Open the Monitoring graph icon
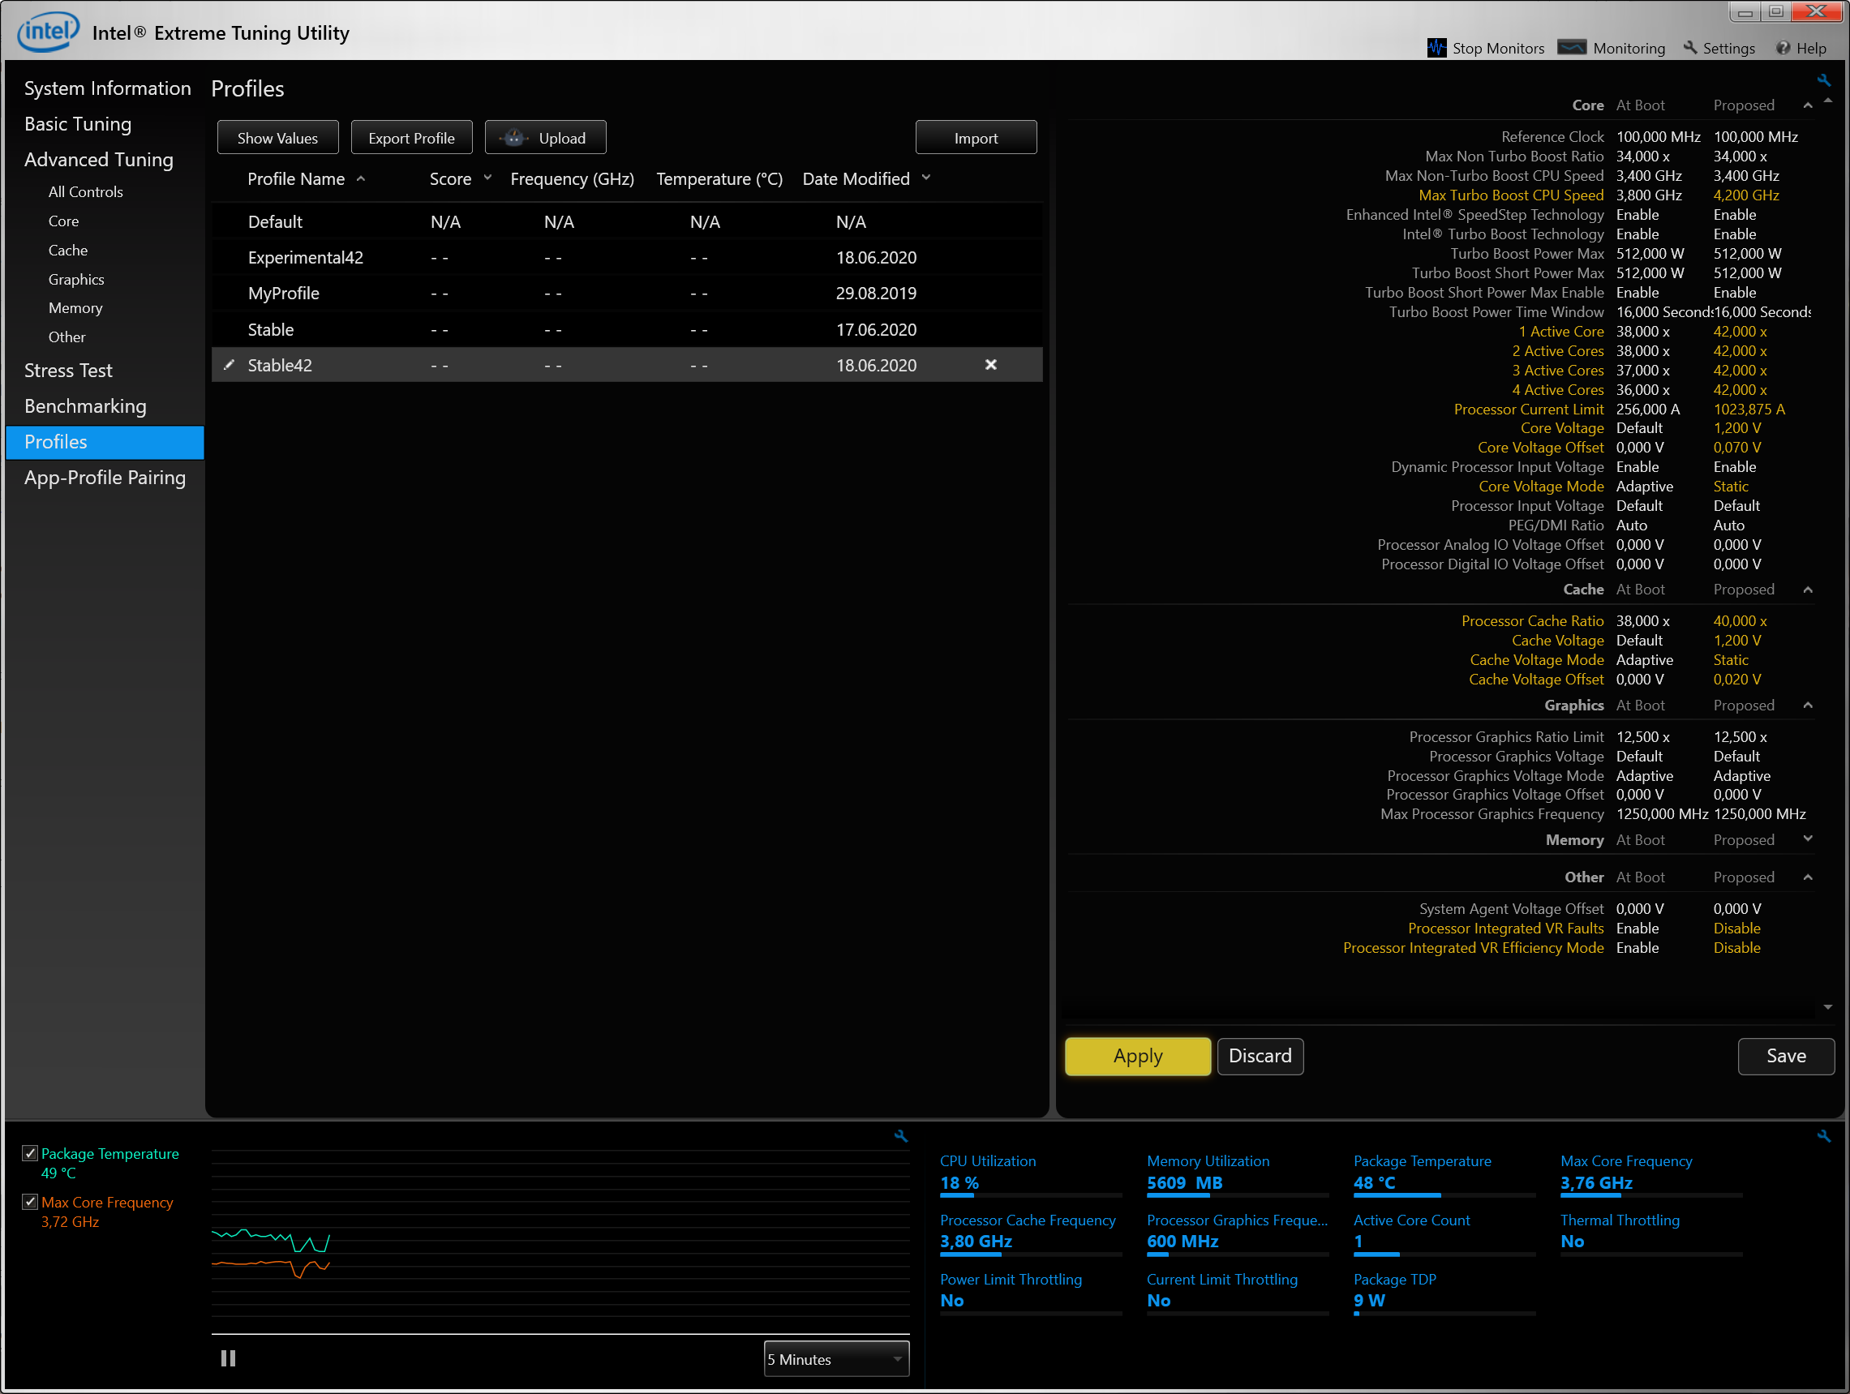The width and height of the screenshot is (1850, 1394). pos(1572,48)
